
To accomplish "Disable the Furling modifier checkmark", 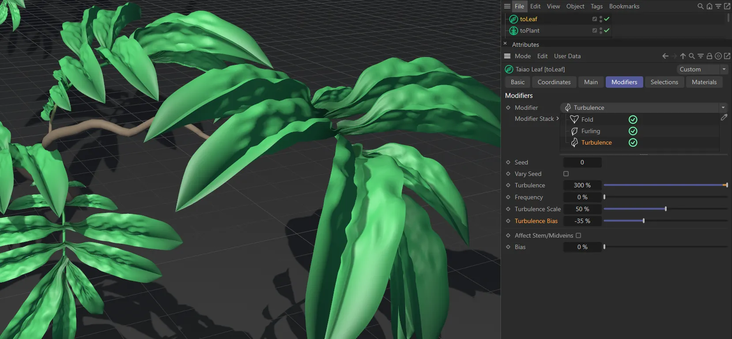I will 633,131.
